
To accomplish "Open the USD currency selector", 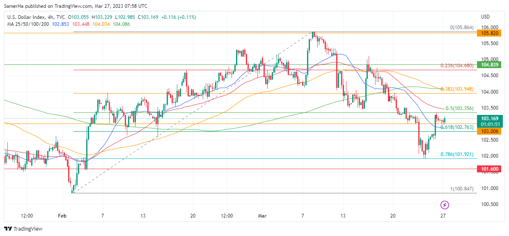I will click(x=485, y=17).
